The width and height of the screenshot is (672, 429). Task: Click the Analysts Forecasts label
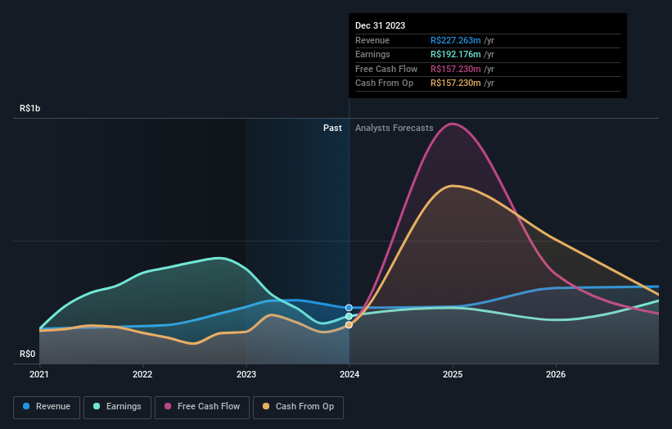click(x=395, y=129)
